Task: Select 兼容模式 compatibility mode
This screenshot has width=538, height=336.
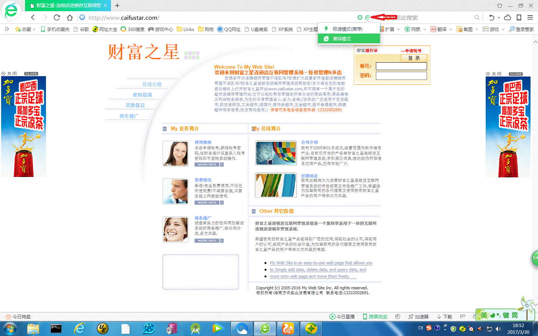Action: click(341, 39)
